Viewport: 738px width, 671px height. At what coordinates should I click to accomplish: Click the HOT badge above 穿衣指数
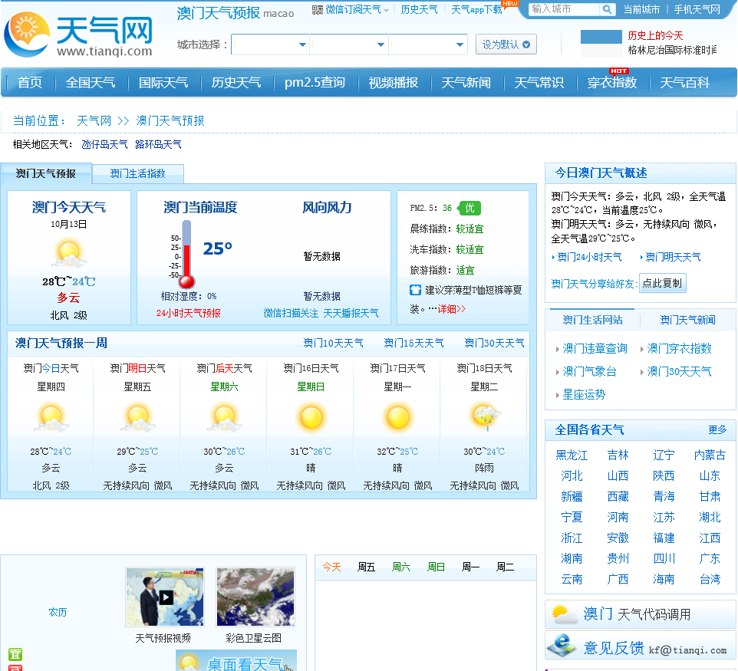coord(618,71)
